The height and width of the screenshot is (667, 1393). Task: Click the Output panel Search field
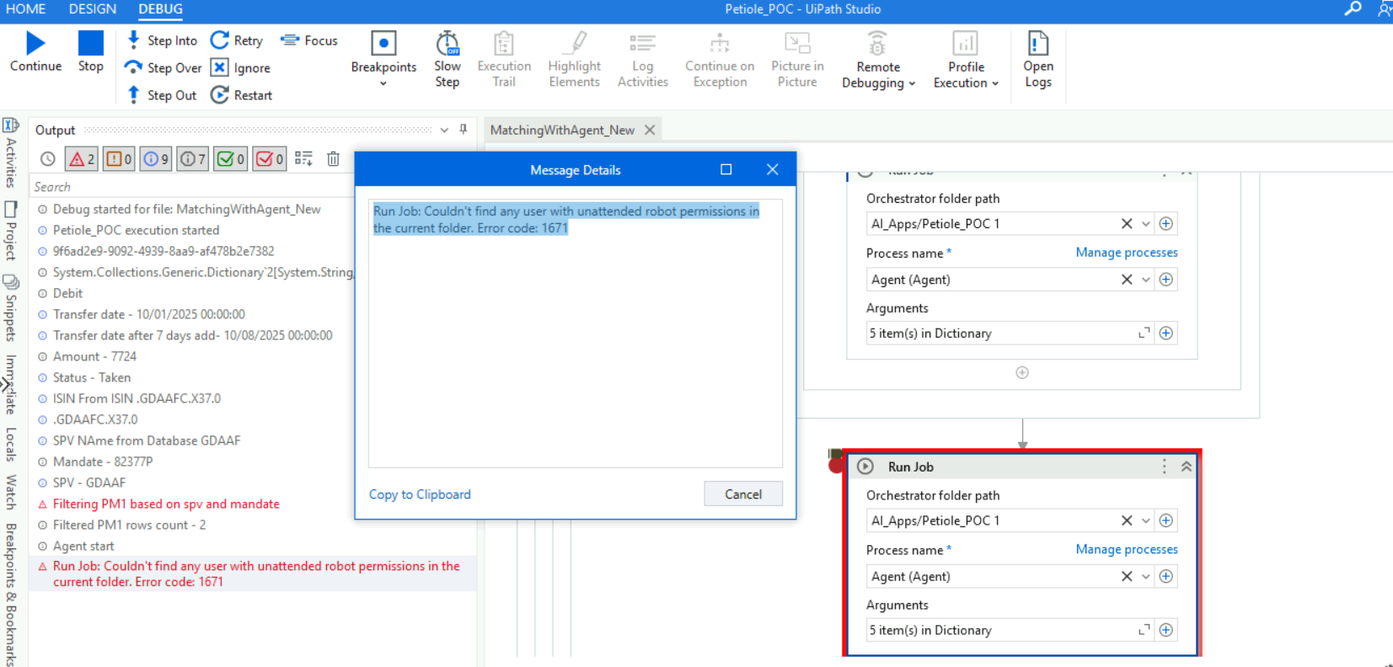(x=192, y=187)
